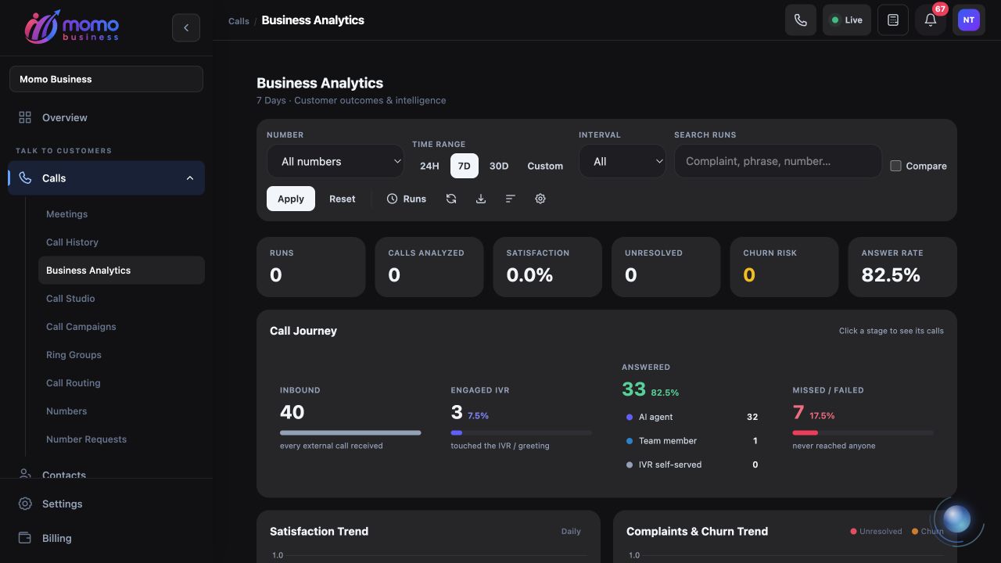Click the Engaged IVR progress bar
The width and height of the screenshot is (1001, 563).
pos(521,432)
